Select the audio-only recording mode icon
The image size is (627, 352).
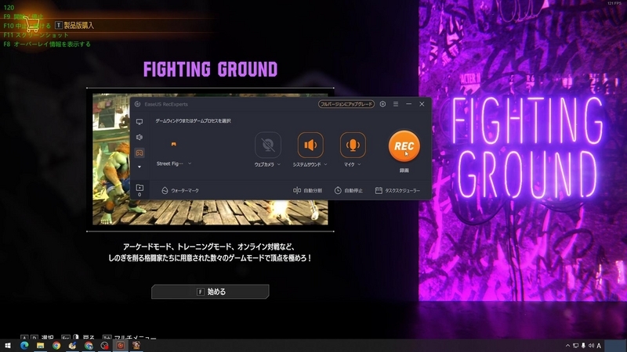click(140, 138)
